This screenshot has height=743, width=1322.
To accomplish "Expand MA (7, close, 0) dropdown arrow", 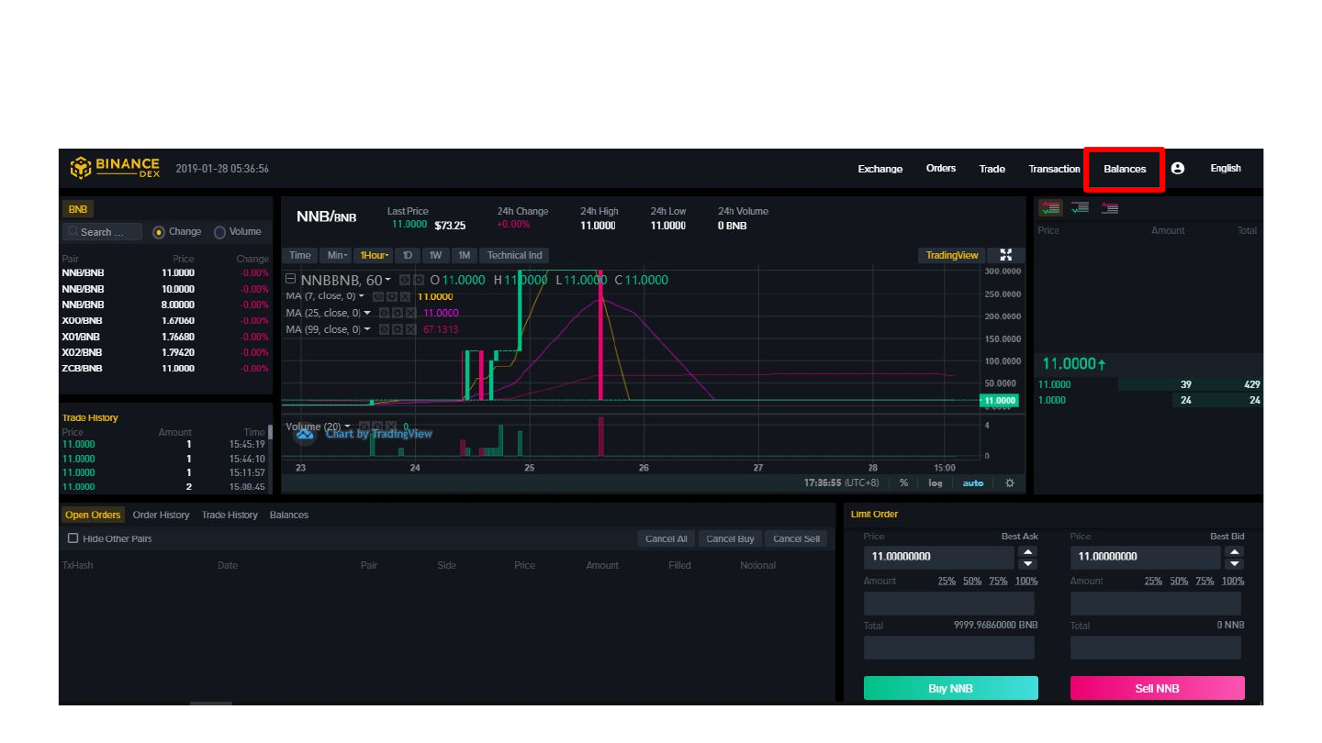I will 362,296.
